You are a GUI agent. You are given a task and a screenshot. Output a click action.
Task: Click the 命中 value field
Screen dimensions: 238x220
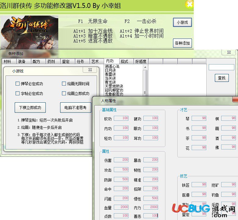pos(121,189)
